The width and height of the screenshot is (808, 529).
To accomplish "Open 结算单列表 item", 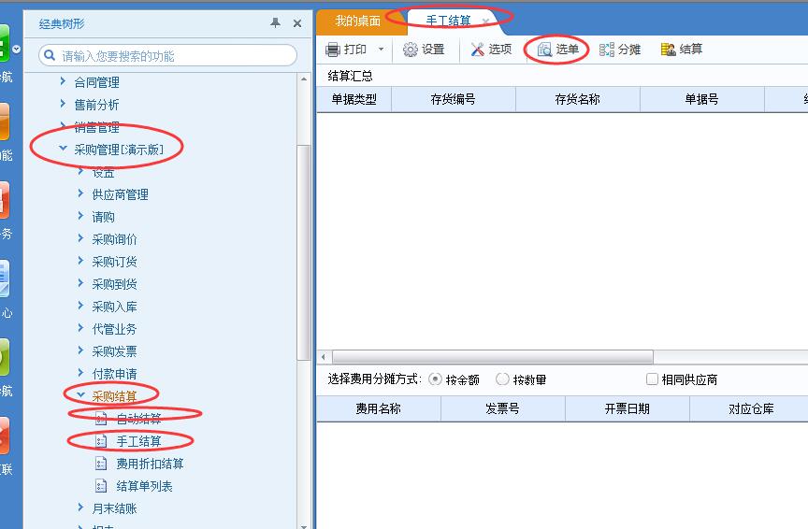I will [x=144, y=486].
